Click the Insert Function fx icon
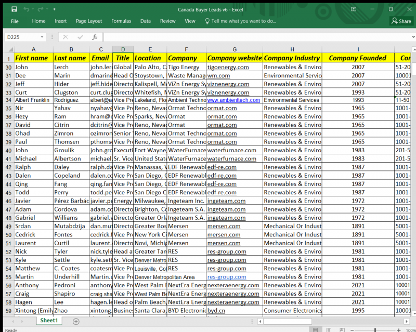 pos(95,37)
